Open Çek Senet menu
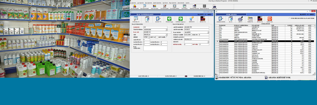This screenshot has height=105, width=317. coord(165,3)
